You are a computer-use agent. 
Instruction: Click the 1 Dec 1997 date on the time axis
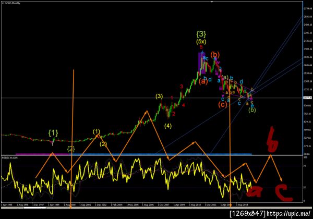click(38, 204)
